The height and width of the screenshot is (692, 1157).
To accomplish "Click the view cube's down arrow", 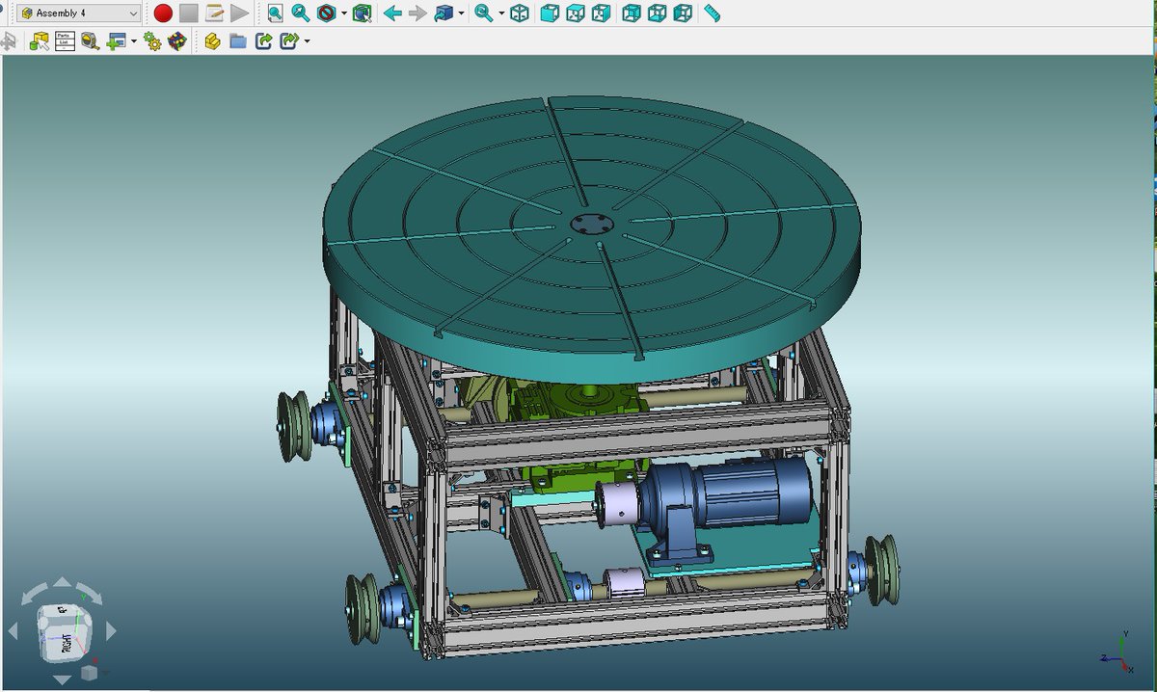I will 62,679.
